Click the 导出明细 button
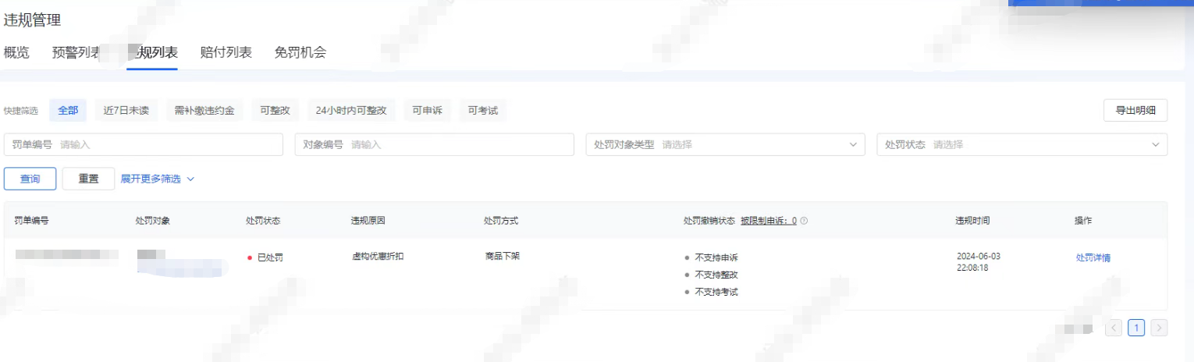Image resolution: width=1194 pixels, height=362 pixels. coord(1135,110)
